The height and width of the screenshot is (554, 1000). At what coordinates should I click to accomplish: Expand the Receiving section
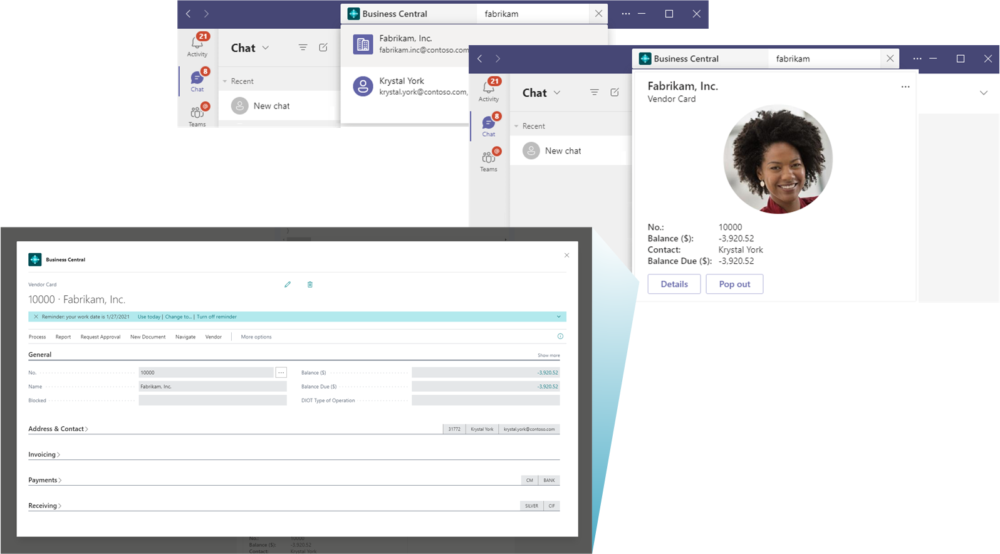[45, 506]
